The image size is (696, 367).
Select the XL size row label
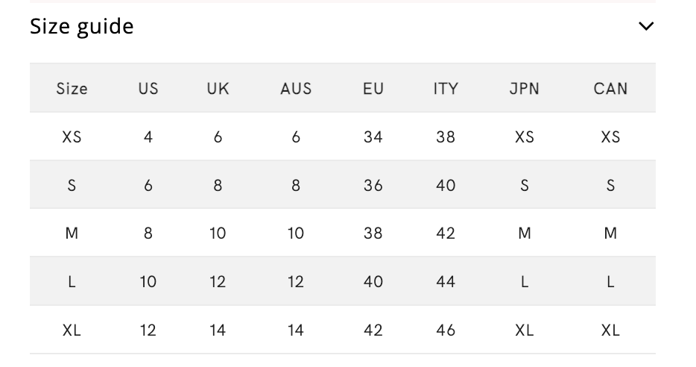point(72,330)
